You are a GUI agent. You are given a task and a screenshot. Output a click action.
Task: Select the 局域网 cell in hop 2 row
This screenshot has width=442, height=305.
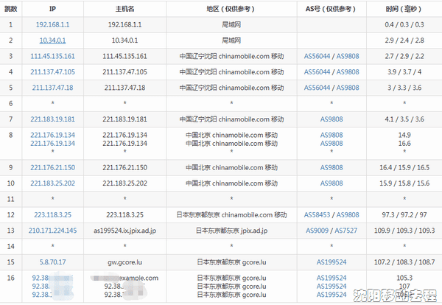[231, 41]
